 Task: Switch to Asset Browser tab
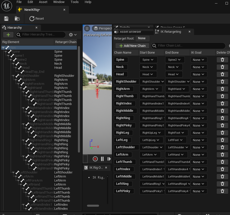coord(130,32)
